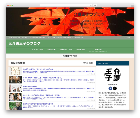Click the ハートネットTV article thumbnail
Viewport: 140px width, 118px height.
(15, 97)
